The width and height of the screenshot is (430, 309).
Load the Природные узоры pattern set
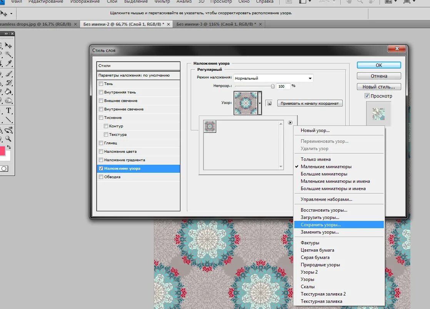coord(339,264)
